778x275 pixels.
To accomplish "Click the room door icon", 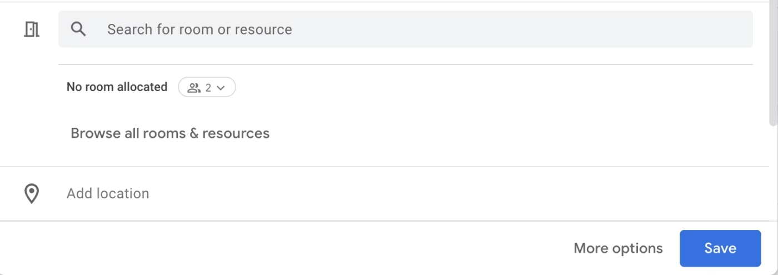I will click(32, 29).
